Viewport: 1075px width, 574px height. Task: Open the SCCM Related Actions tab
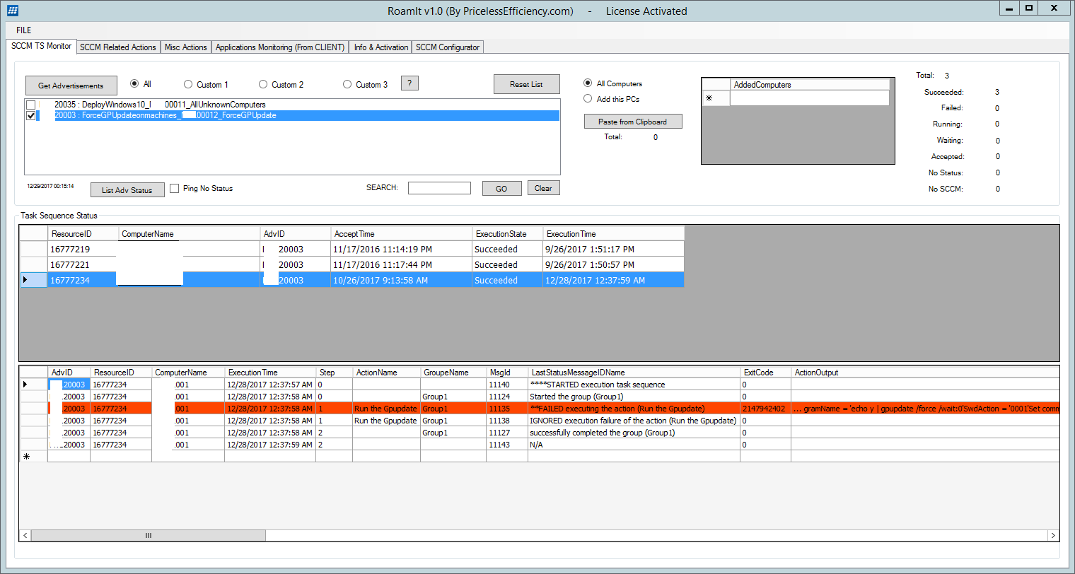(x=118, y=47)
